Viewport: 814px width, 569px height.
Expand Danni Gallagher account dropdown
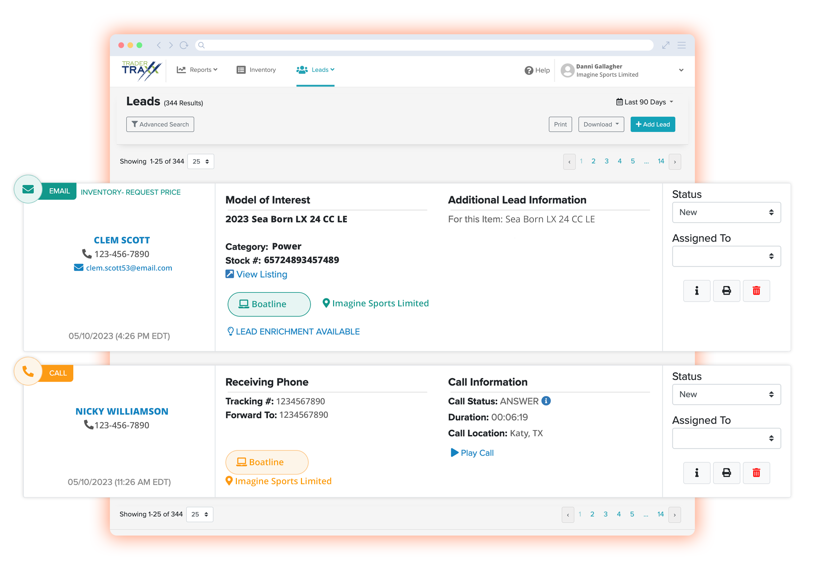(681, 70)
